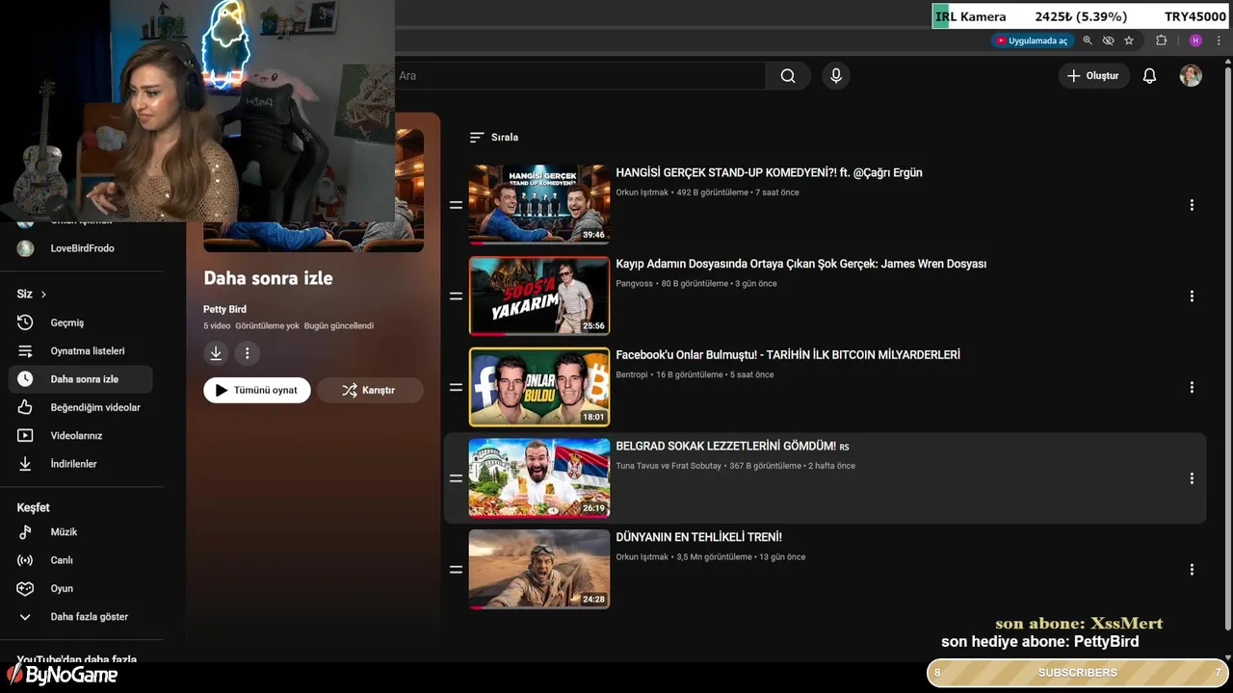Screen dimensions: 1233x693
Task: Open Pangvoss channel link
Action: 635,284
